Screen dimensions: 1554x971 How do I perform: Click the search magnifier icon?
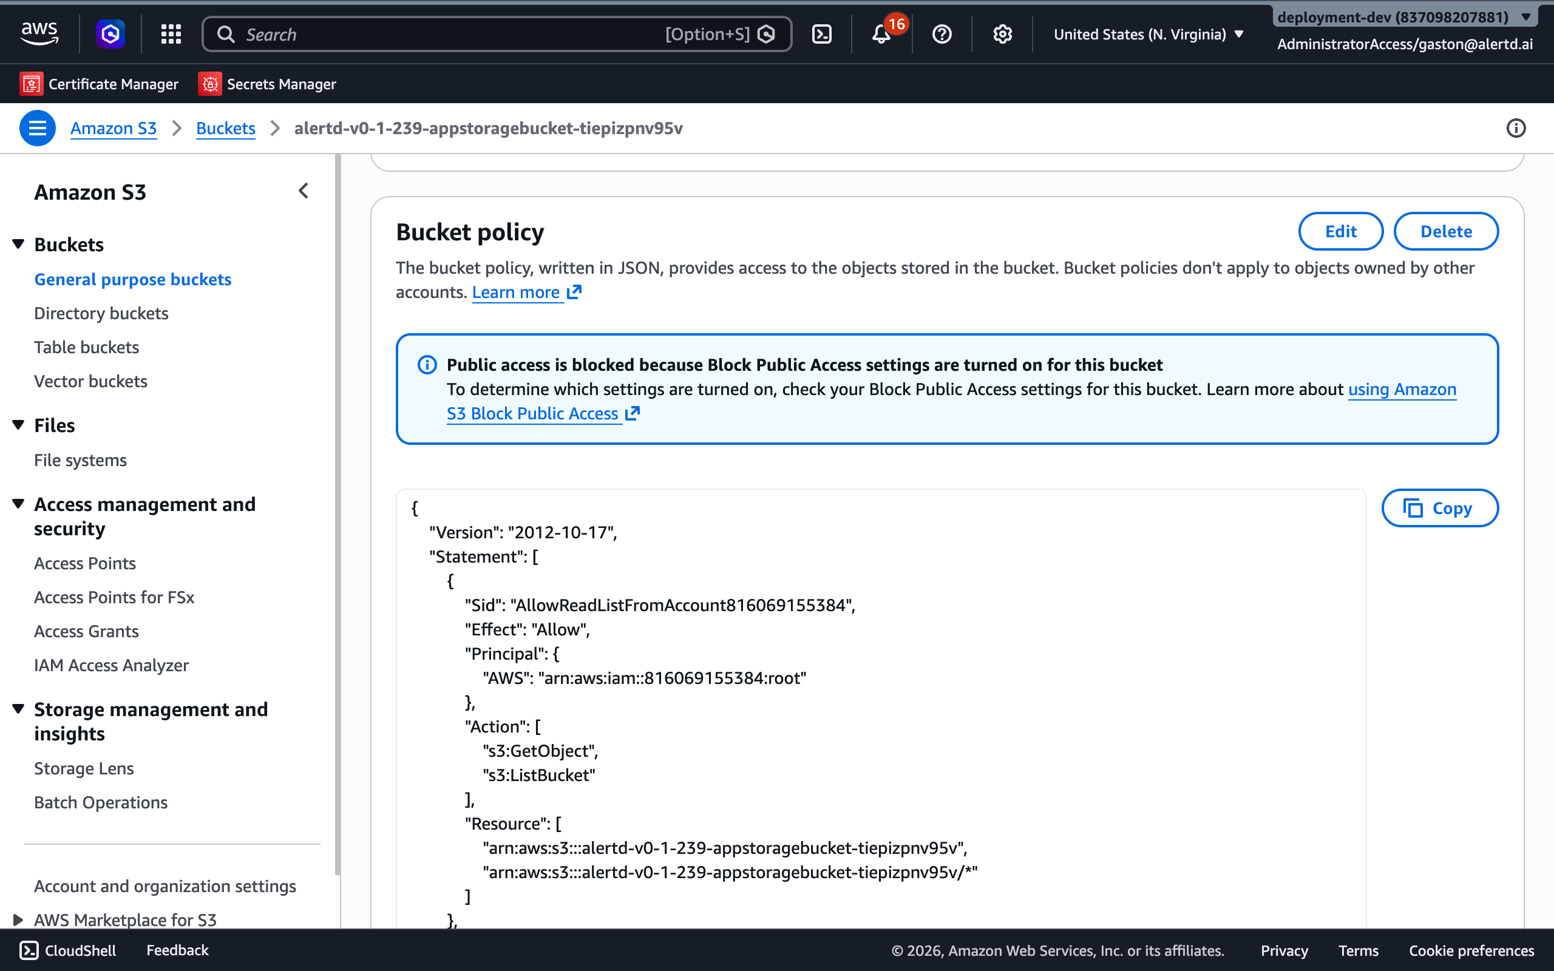click(225, 34)
